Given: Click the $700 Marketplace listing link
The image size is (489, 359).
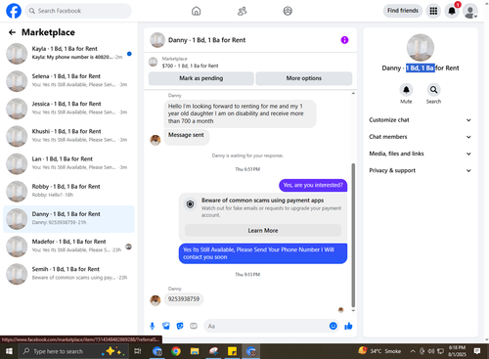Looking at the screenshot, I should 190,66.
